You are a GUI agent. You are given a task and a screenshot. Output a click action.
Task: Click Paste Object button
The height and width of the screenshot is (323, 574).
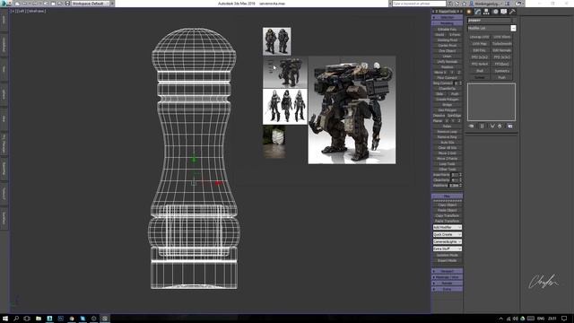[x=447, y=211]
